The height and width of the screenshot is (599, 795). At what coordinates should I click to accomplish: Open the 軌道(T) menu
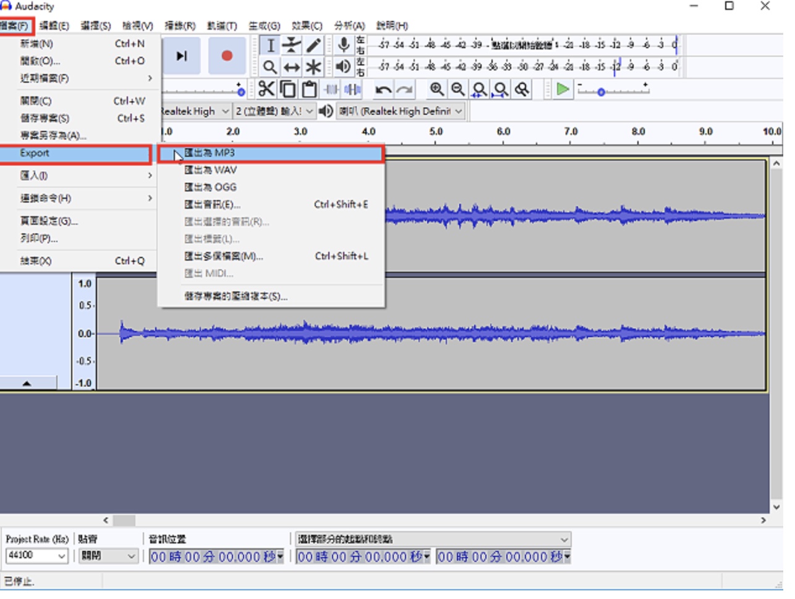pos(222,26)
